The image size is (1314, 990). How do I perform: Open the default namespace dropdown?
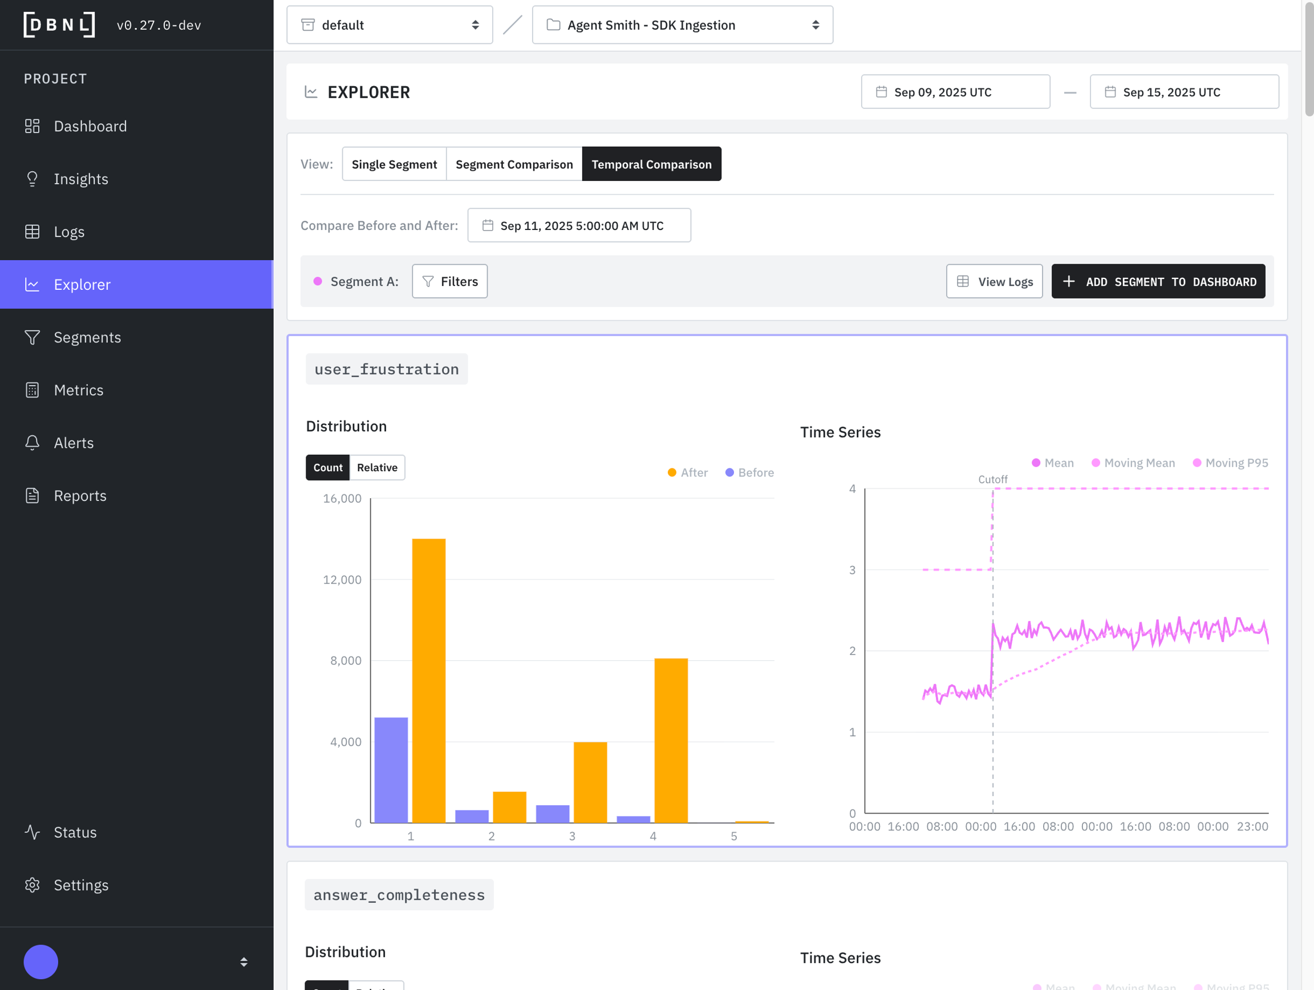coord(389,25)
